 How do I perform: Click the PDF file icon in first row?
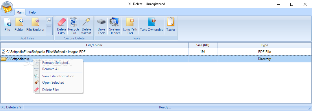click(3, 52)
